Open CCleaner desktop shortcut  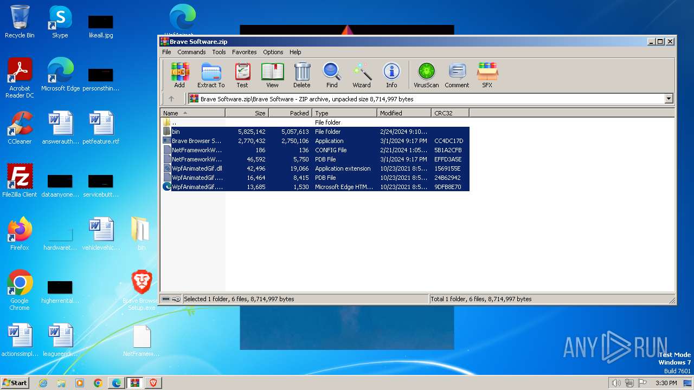pyautogui.click(x=20, y=128)
